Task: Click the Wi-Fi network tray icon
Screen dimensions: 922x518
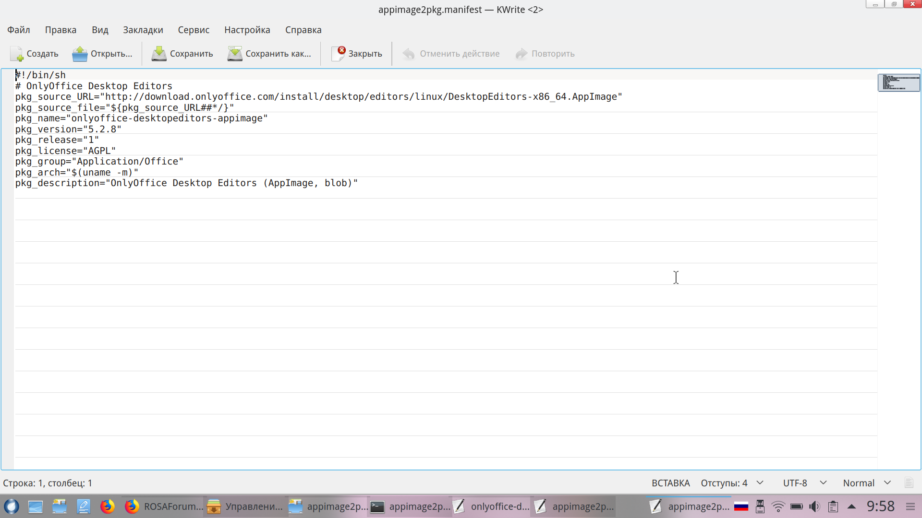Action: (778, 506)
